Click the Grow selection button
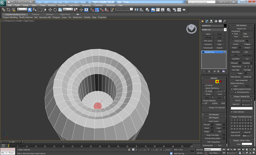 (220, 94)
